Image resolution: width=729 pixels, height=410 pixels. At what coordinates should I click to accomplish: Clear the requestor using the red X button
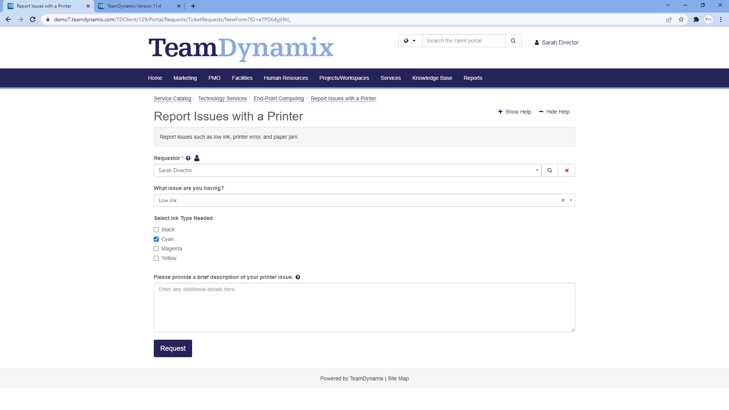566,170
